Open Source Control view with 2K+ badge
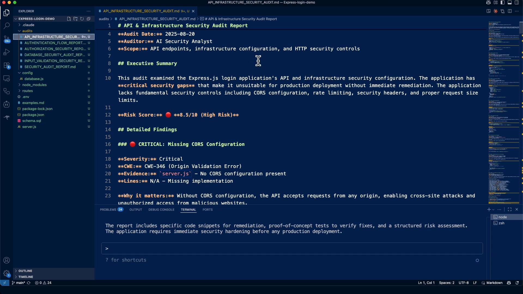The width and height of the screenshot is (523, 294). pos(7,39)
